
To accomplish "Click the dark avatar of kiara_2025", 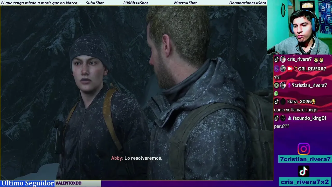I will pyautogui.click(x=283, y=102).
